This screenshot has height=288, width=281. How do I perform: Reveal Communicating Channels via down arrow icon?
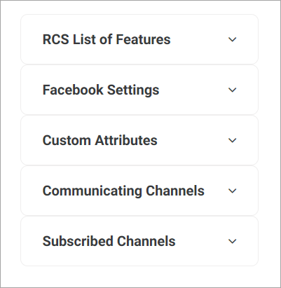[x=232, y=191]
